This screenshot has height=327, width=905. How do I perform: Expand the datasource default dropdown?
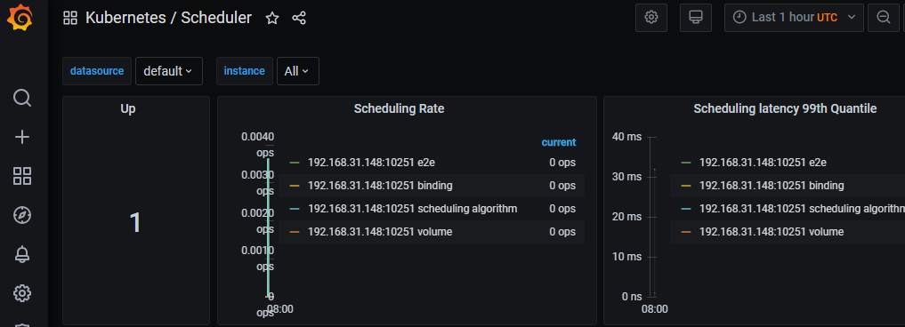pos(168,71)
